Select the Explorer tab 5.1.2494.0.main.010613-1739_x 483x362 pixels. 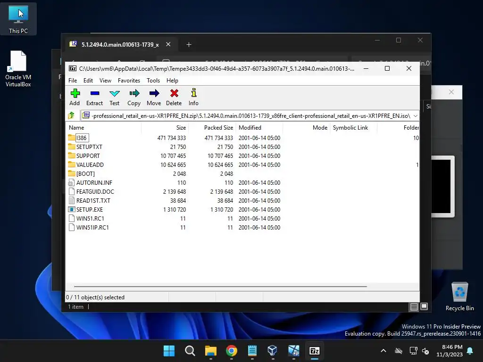pos(120,45)
